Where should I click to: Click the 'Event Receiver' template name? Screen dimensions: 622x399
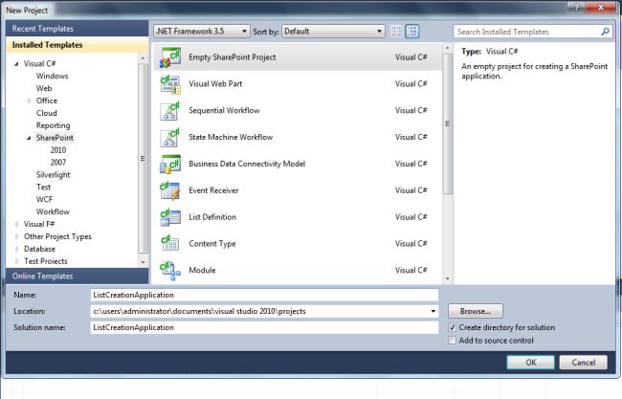point(213,190)
